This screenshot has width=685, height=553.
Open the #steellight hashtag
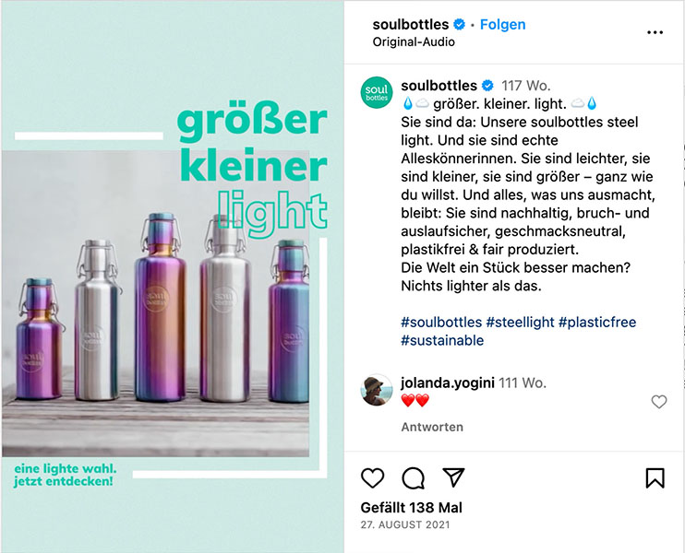click(x=521, y=323)
